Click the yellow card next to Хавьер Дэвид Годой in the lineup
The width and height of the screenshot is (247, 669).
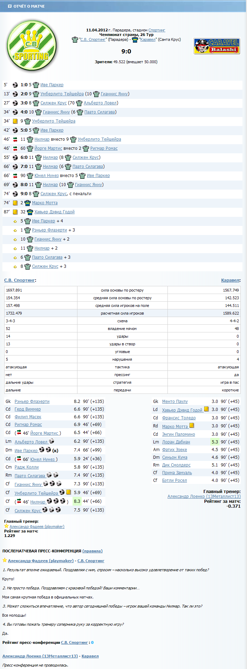click(x=206, y=409)
